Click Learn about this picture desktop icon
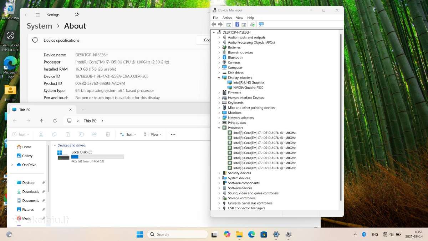This screenshot has width=428, height=241. pos(10,41)
